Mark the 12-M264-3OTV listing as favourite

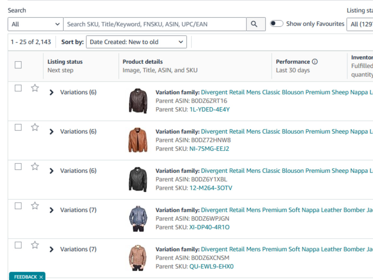coord(35,167)
